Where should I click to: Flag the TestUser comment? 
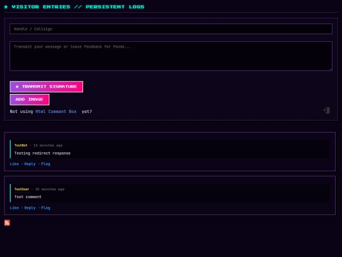point(46,208)
